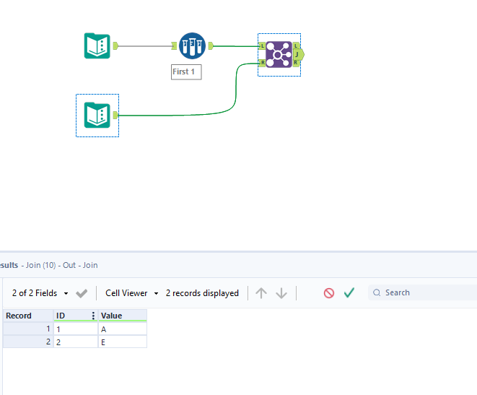Open the ID column options menu
This screenshot has height=395, width=477.
(93, 316)
